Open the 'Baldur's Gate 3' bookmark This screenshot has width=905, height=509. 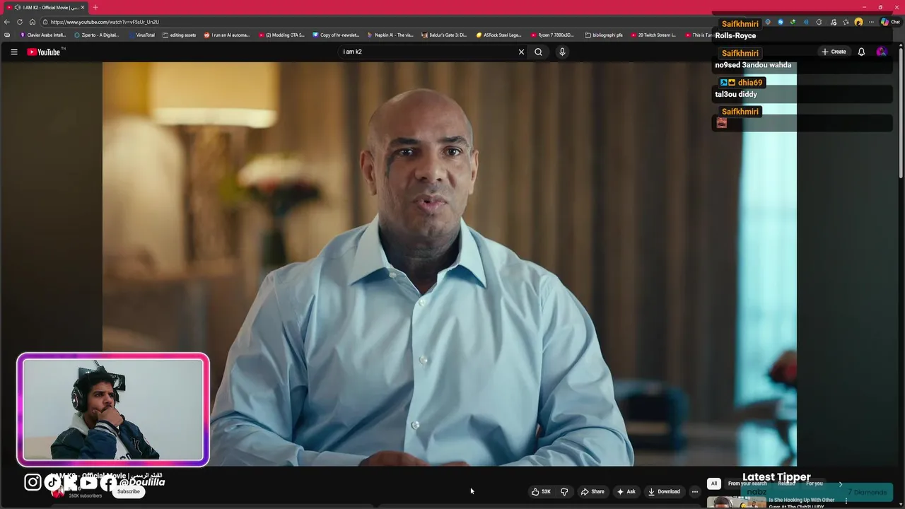tap(444, 35)
